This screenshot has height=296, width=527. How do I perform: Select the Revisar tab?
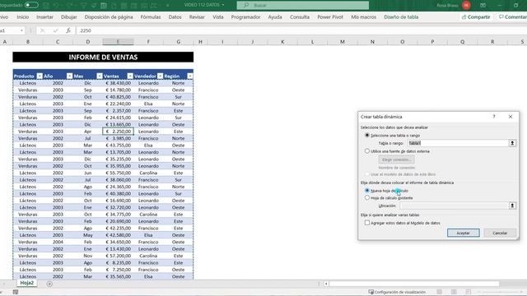197,16
